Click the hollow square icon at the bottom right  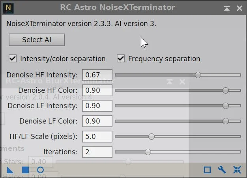207,170
